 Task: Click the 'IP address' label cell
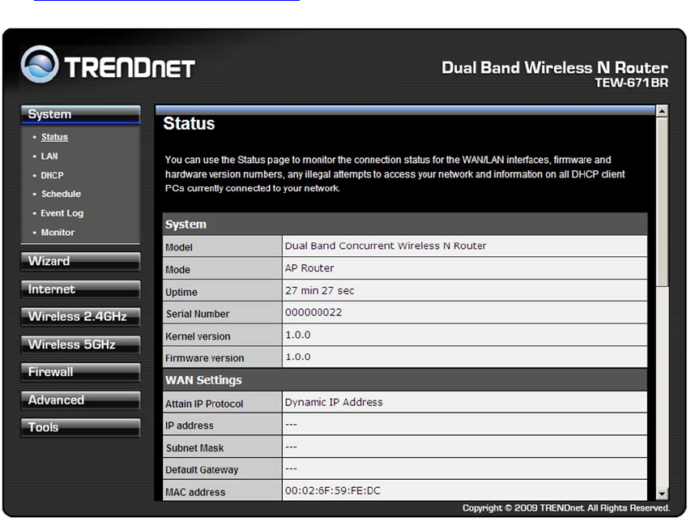[x=222, y=425]
